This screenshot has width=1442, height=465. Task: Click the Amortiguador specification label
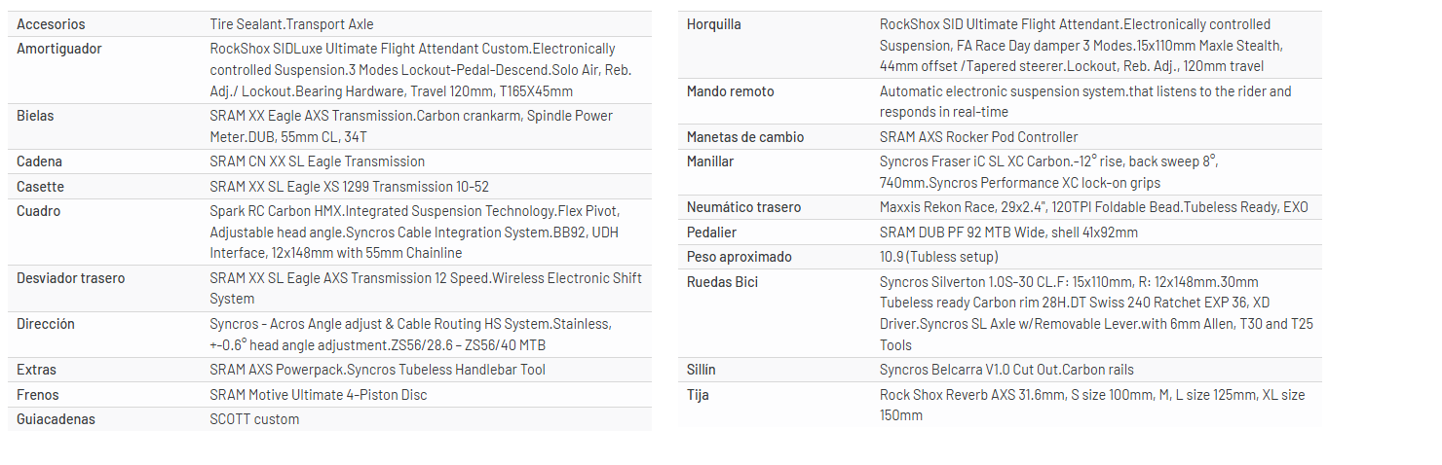pyautogui.click(x=58, y=49)
